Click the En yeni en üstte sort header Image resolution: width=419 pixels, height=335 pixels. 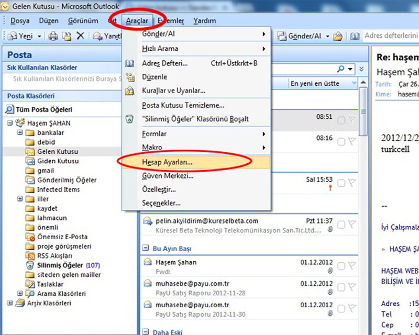click(323, 84)
